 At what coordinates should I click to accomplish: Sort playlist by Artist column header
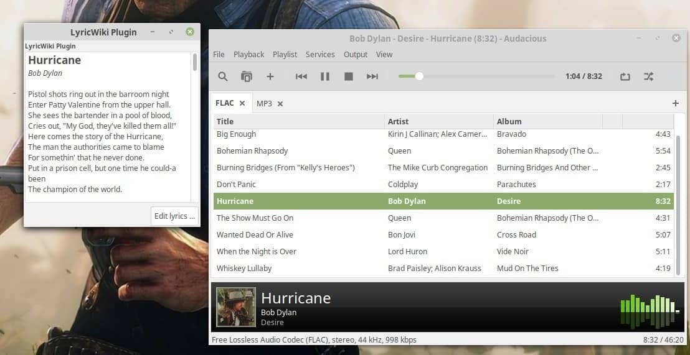pyautogui.click(x=439, y=121)
